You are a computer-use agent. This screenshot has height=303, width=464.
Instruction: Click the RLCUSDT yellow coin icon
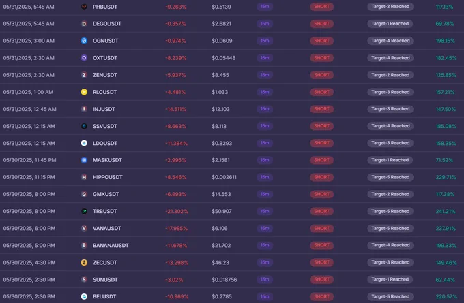(x=84, y=92)
